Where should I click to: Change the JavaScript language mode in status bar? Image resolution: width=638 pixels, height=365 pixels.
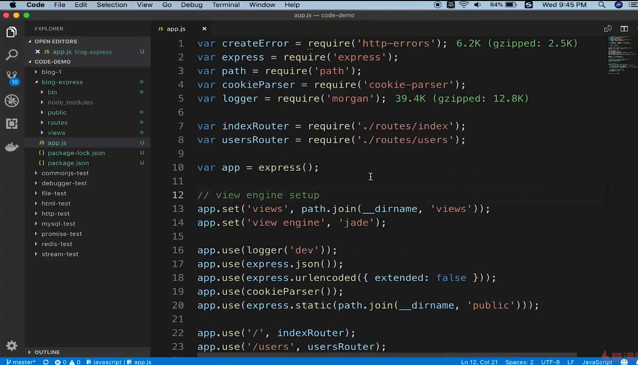(x=597, y=362)
